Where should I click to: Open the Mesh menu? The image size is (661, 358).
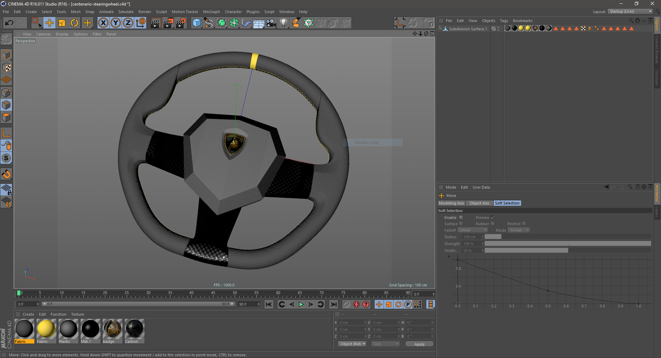point(75,12)
